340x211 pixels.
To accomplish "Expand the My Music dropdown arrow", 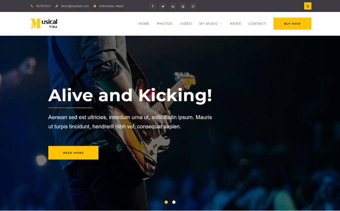I will [221, 24].
